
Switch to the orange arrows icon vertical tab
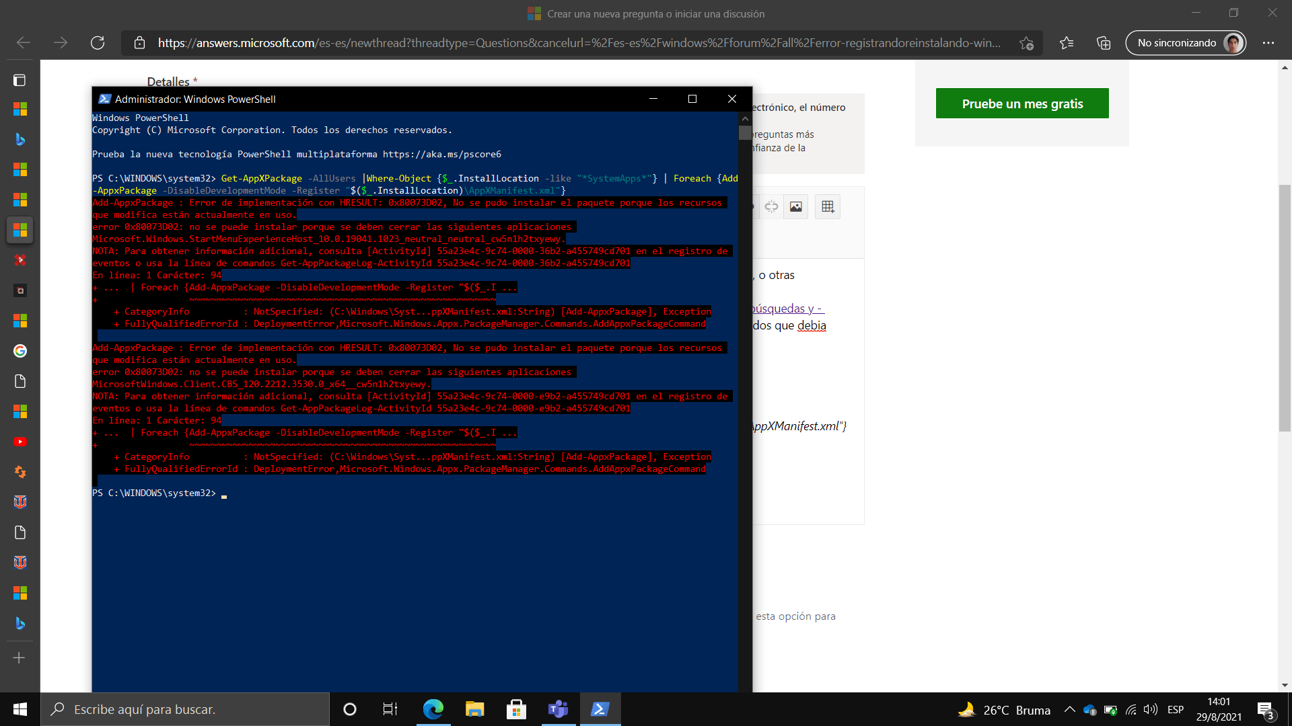pos(20,472)
